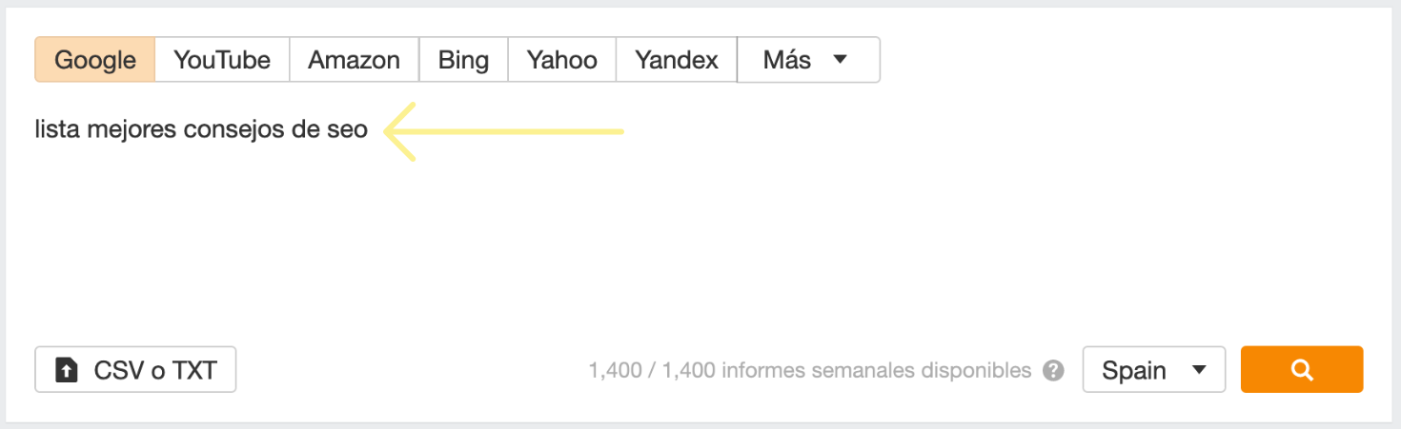This screenshot has width=1401, height=429.
Task: Open the Spain country dropdown
Action: pyautogui.click(x=1154, y=370)
